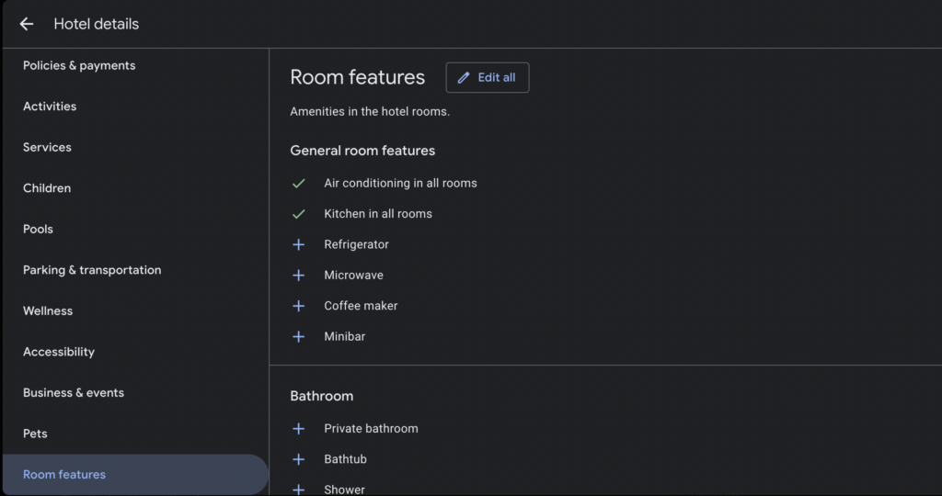
Task: Add Minibar with its plus icon
Action: pyautogui.click(x=298, y=337)
